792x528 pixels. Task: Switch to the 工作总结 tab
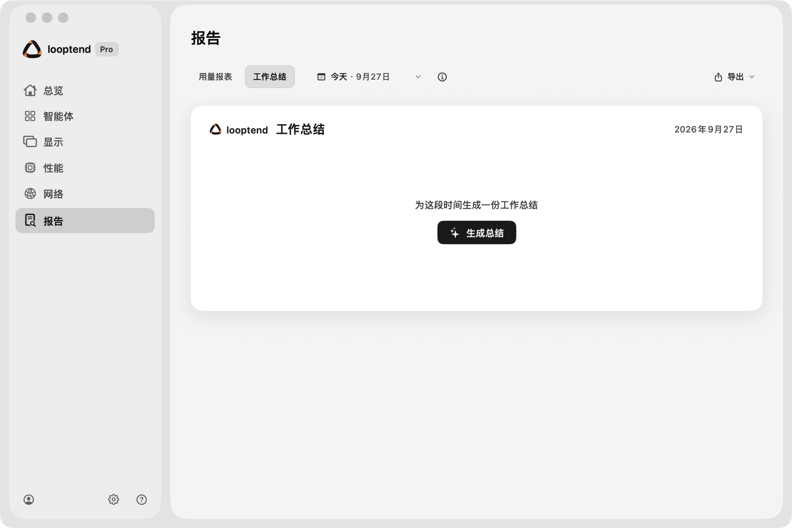[x=269, y=77]
